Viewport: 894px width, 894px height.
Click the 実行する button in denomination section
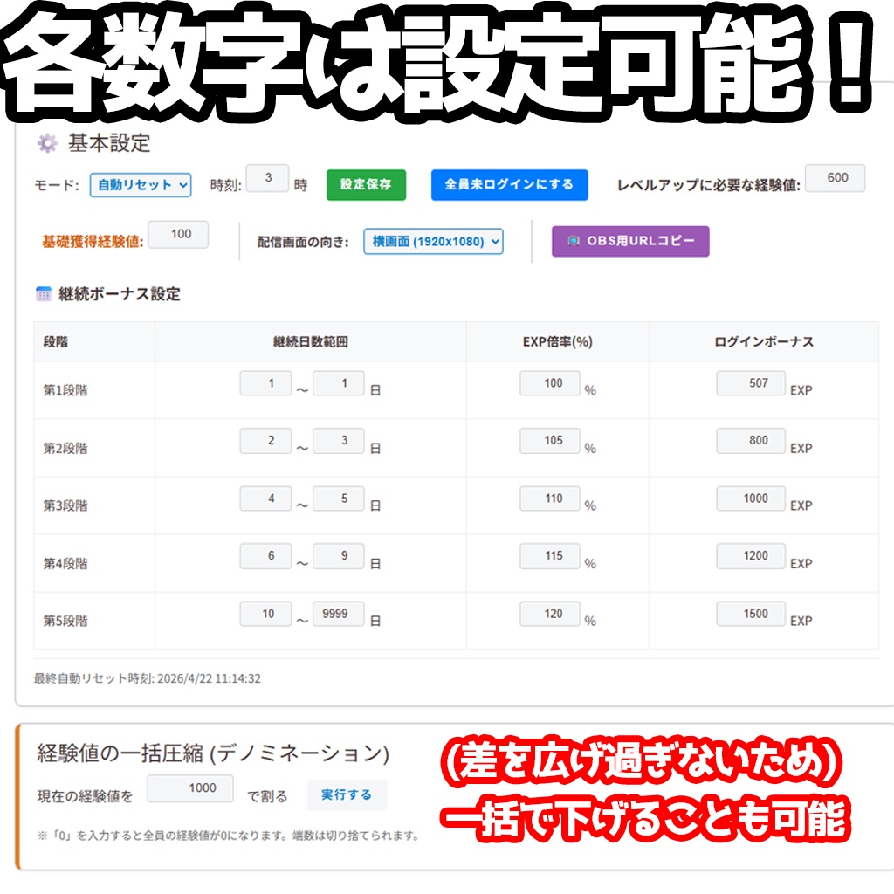347,795
